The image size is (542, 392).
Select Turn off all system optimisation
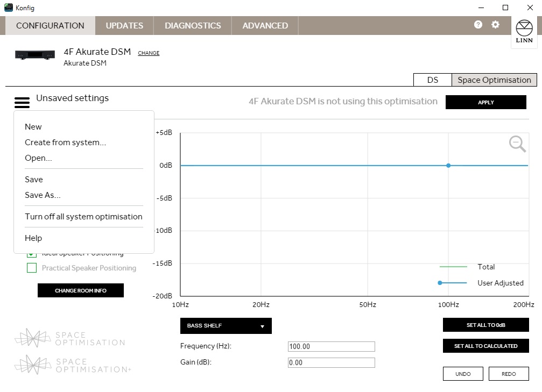[83, 217]
